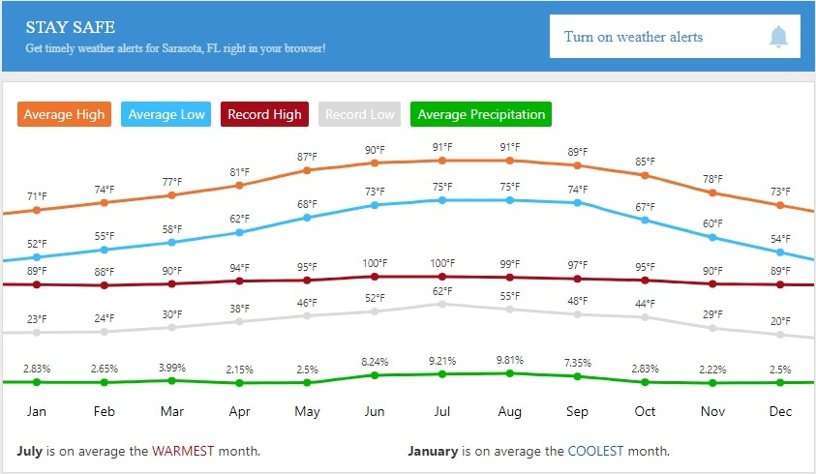Toggle the Average High legend series

64,115
